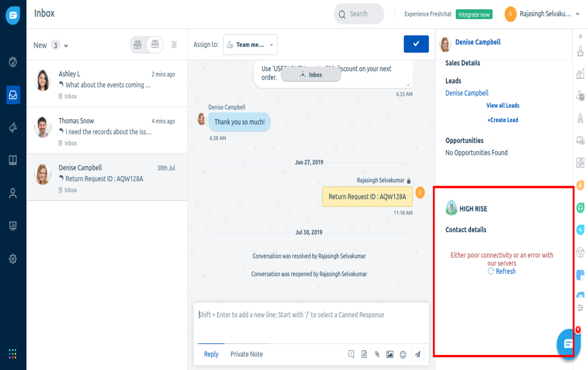Switch to the left inbox view toggle
The width and height of the screenshot is (588, 370).
(x=138, y=45)
